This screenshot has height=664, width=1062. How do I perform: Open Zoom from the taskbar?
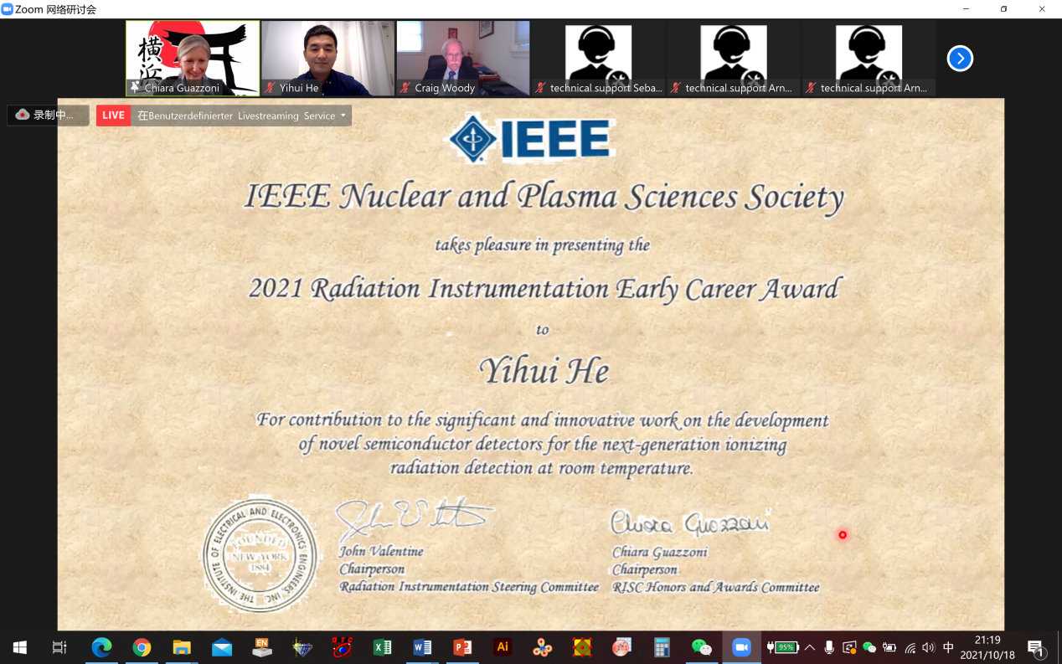point(741,647)
